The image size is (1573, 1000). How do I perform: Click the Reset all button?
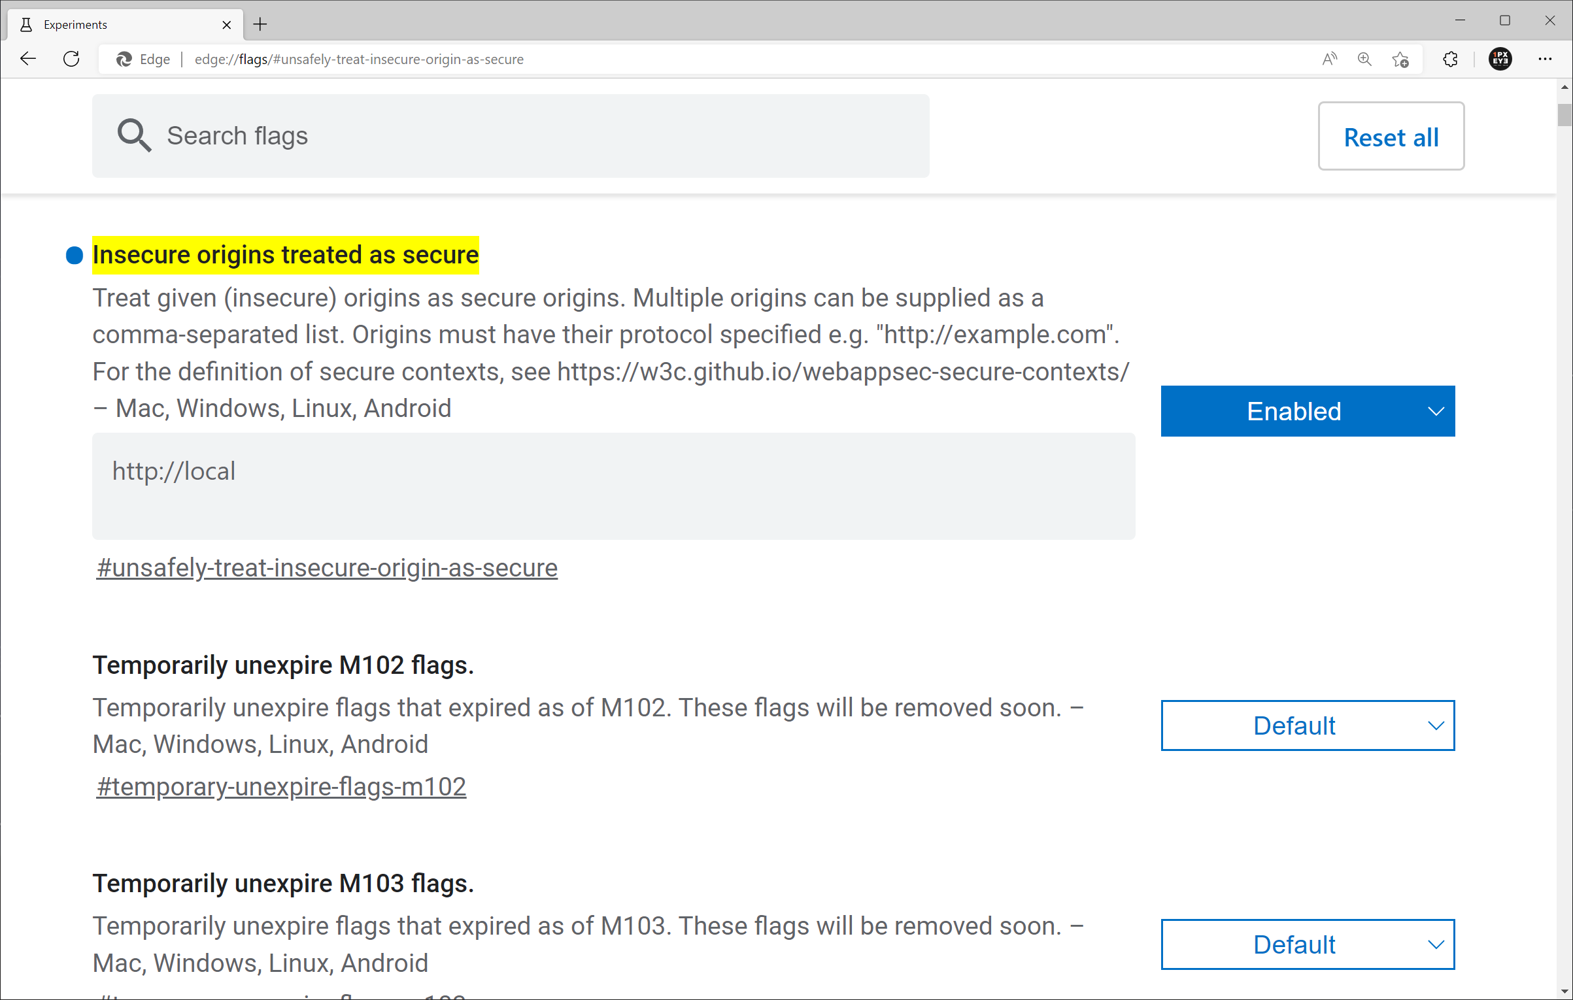[x=1391, y=137]
